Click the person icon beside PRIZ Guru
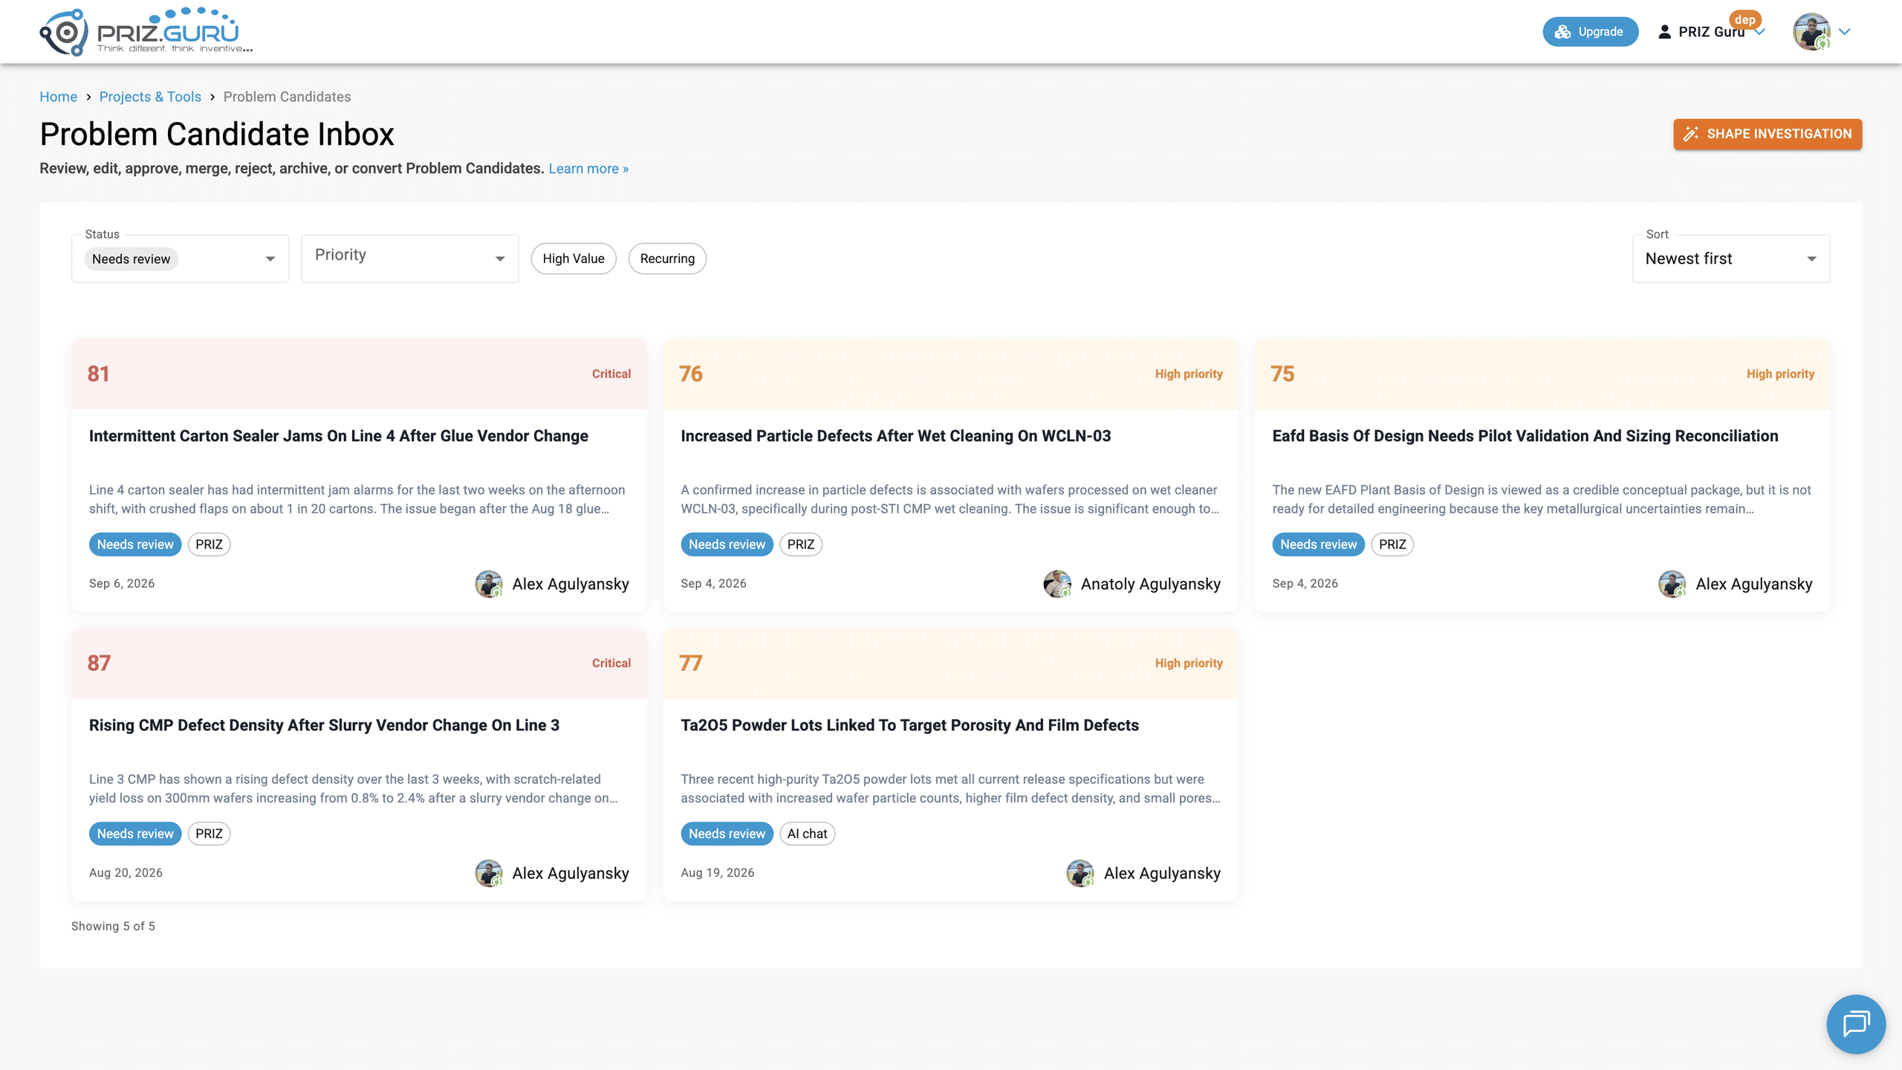Viewport: 1902px width, 1070px height. pos(1664,32)
